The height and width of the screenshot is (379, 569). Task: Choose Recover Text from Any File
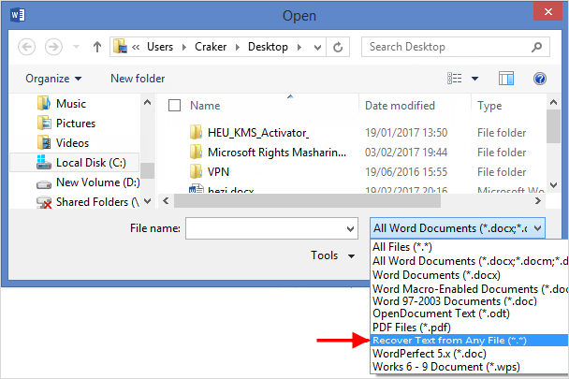coord(469,341)
